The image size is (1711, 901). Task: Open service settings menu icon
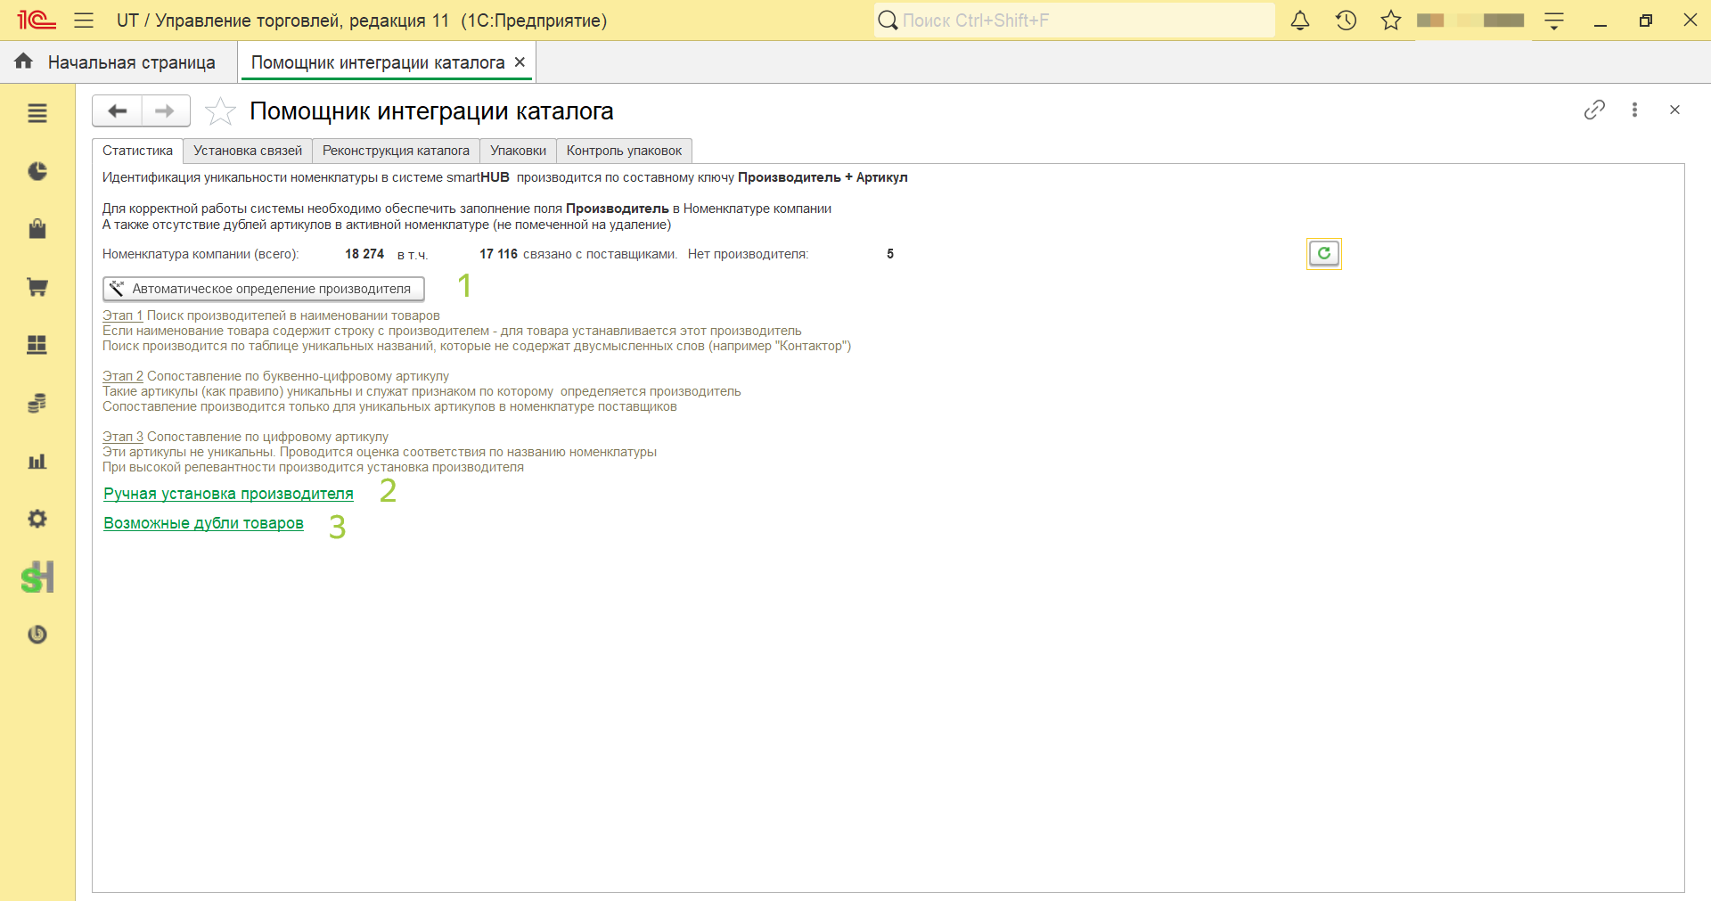1554,20
